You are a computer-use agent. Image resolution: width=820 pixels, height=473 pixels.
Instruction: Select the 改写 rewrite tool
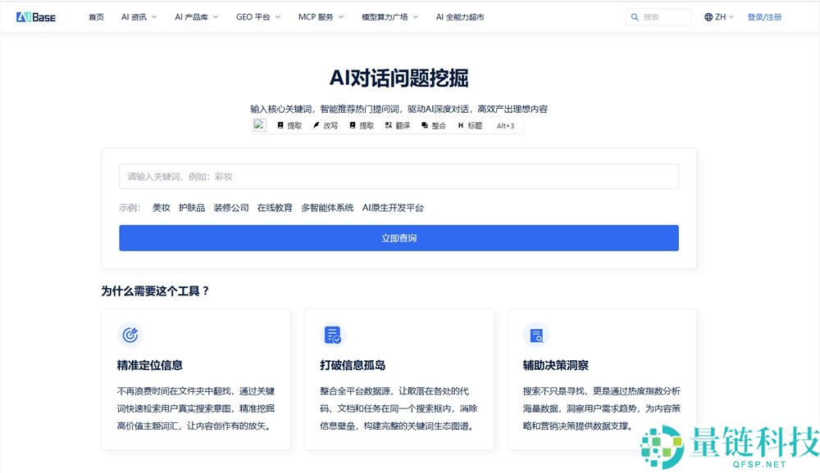pyautogui.click(x=326, y=126)
